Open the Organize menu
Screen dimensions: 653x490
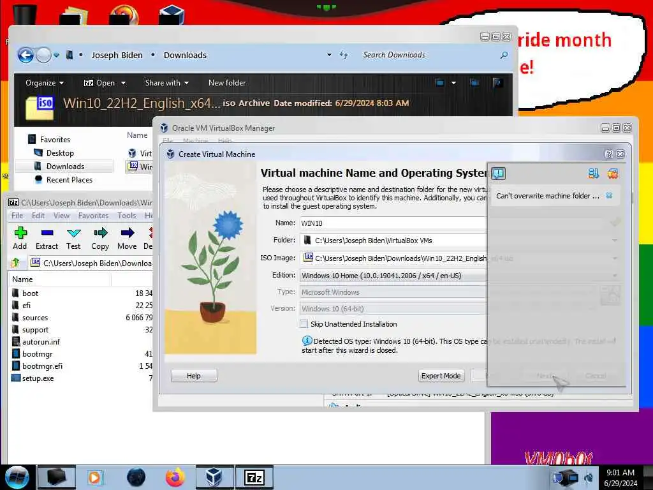(45, 83)
